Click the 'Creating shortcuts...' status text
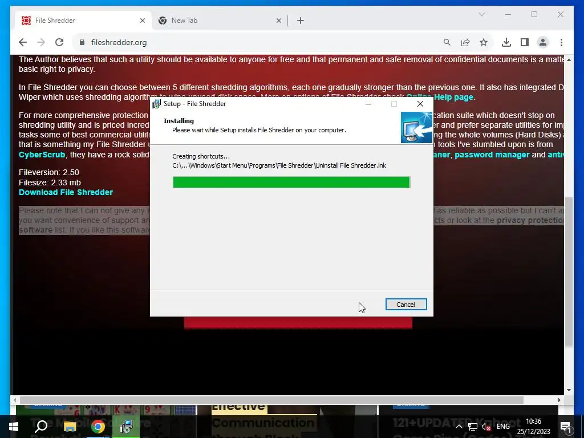 pyautogui.click(x=201, y=156)
